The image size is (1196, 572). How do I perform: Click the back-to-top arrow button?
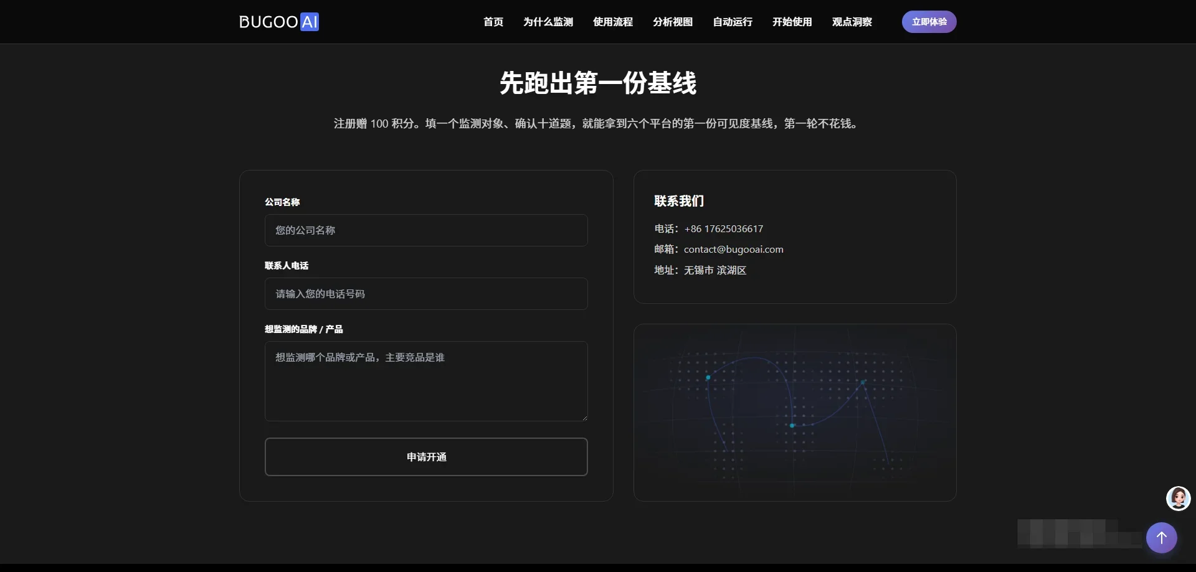(1161, 537)
